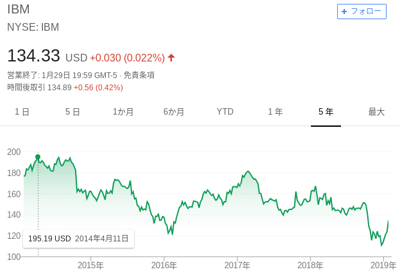400x274 pixels.
Task: Switch to the 1か月 chart range
Action: (x=123, y=111)
